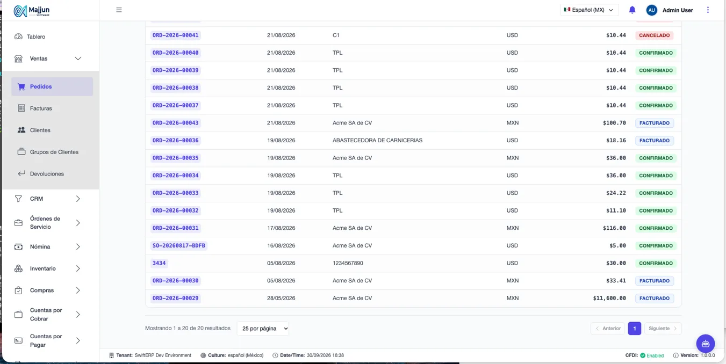The image size is (726, 364).
Task: Open the notifications bell
Action: point(632,10)
